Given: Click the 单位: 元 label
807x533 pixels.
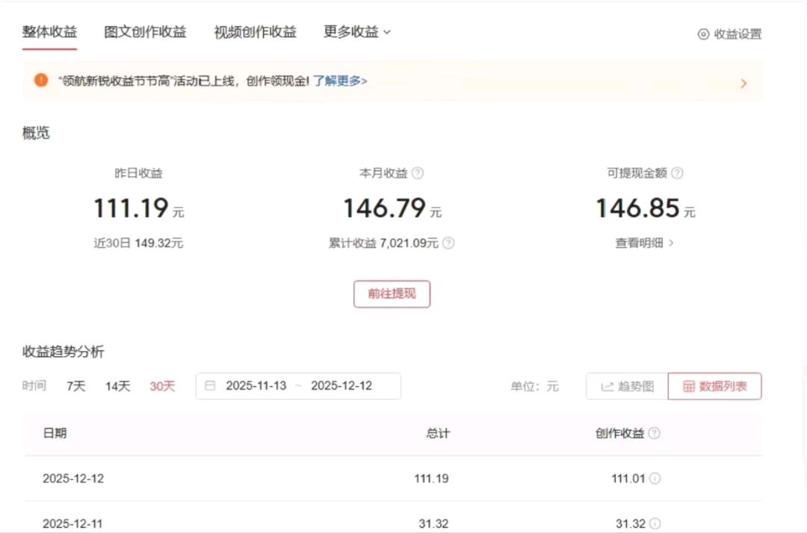Looking at the screenshot, I should (x=534, y=386).
